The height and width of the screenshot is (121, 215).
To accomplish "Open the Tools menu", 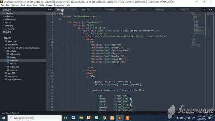I will [x=42, y=5].
